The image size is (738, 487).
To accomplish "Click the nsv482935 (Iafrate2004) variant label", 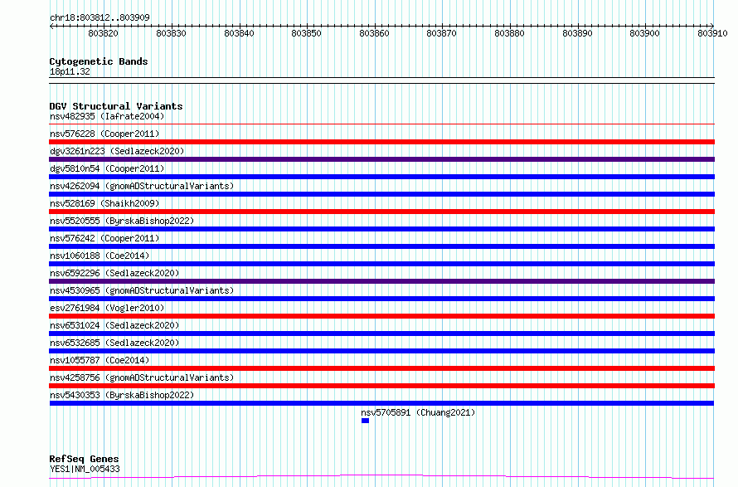I will pyautogui.click(x=107, y=116).
